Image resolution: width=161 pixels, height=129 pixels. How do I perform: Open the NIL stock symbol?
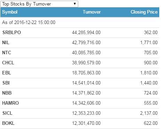coord(6,42)
